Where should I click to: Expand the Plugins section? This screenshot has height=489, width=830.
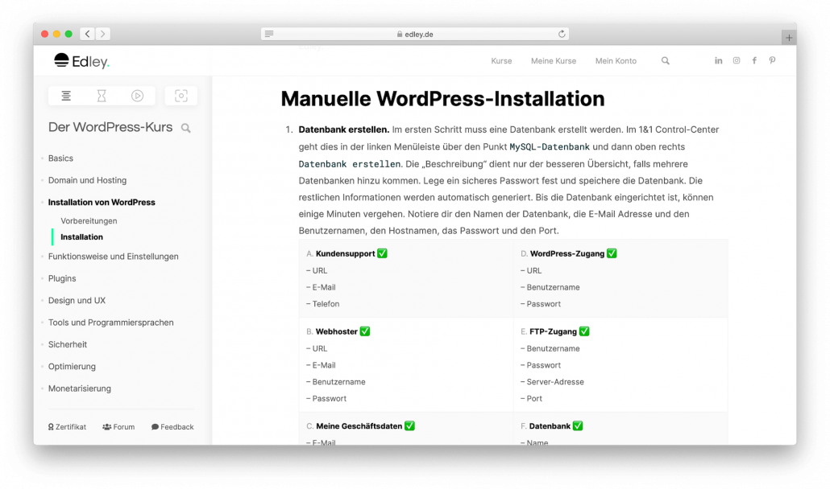click(62, 277)
